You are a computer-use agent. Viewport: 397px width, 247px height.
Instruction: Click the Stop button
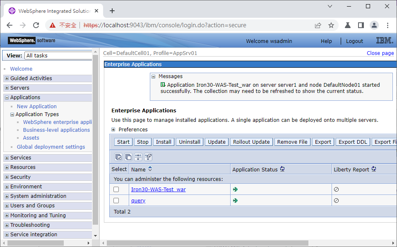click(x=143, y=142)
